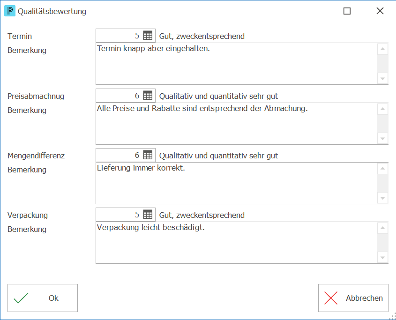Open the rating lookup table for Preisabmachnug
The image size is (396, 320).
click(148, 96)
